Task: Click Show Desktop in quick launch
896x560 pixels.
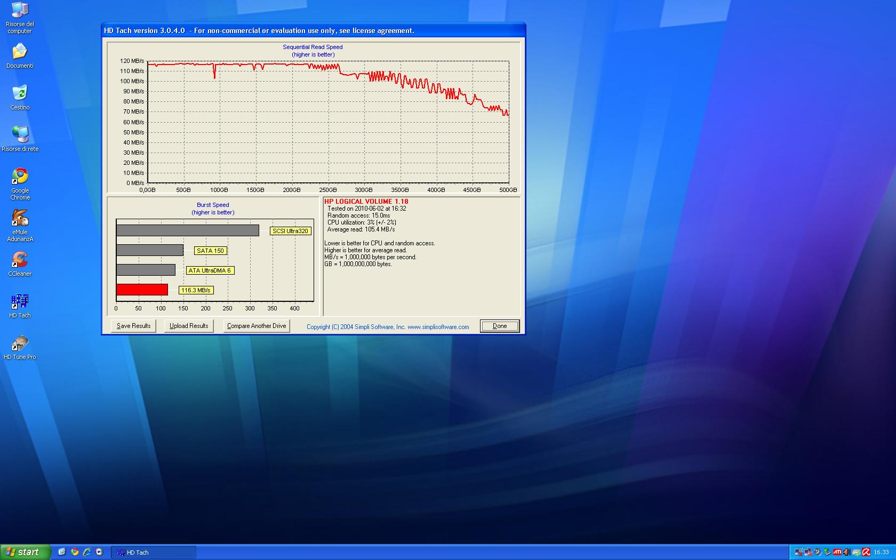Action: tap(62, 552)
